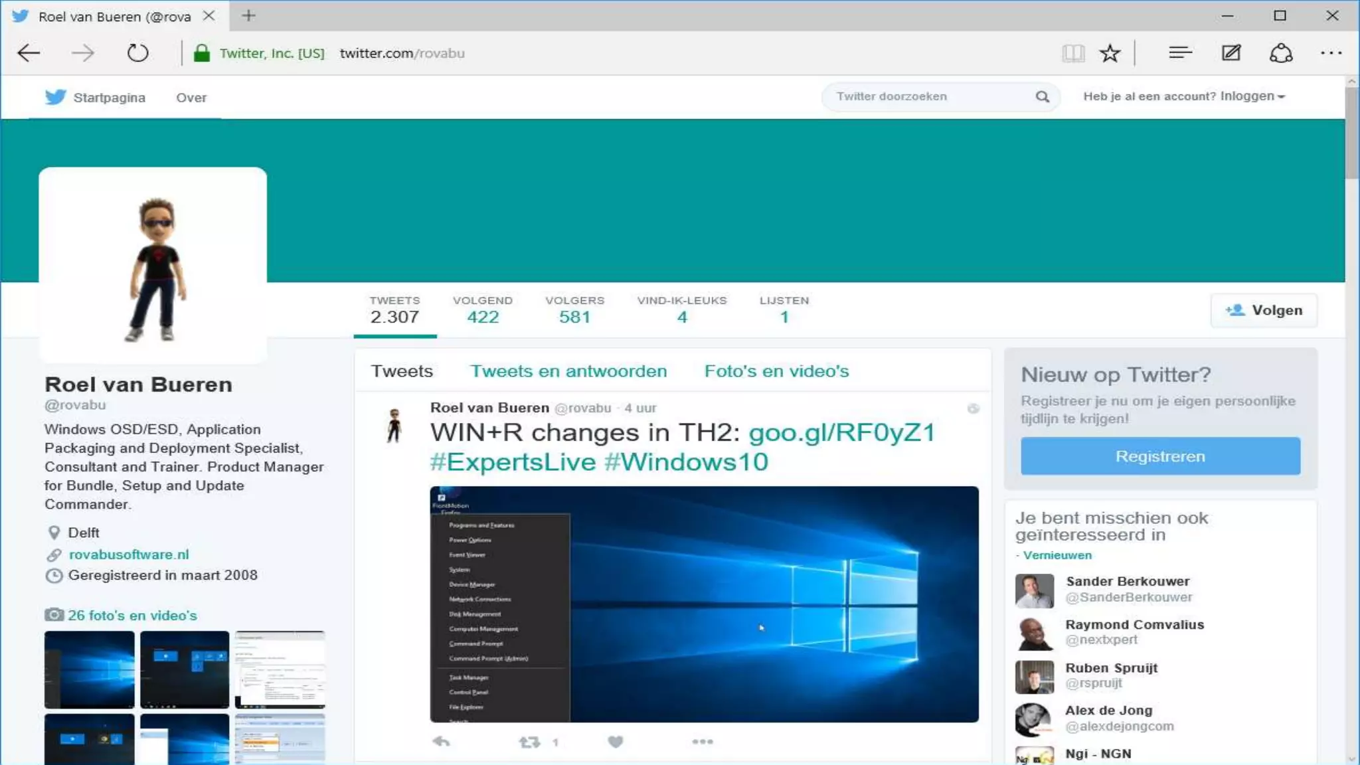
Task: Click the Vernieuwen refresh suggestions link
Action: coord(1057,555)
